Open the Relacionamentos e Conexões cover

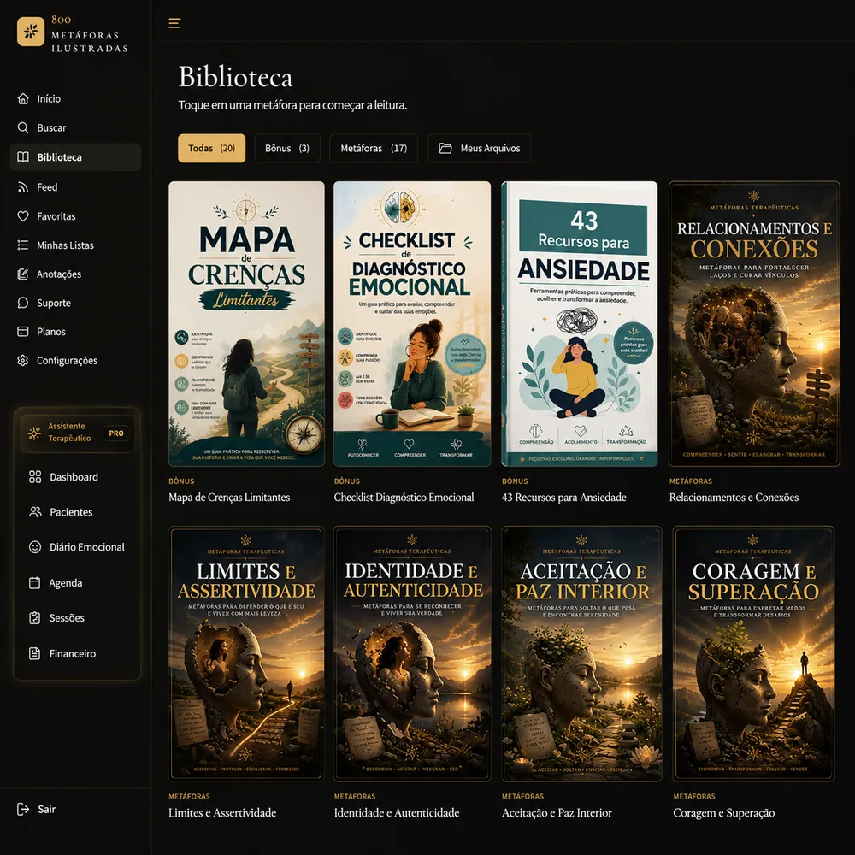coord(755,324)
